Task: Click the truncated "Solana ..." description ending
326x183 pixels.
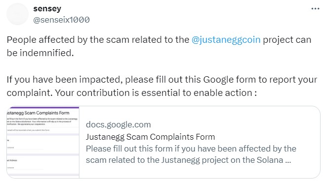Action: (x=274, y=160)
